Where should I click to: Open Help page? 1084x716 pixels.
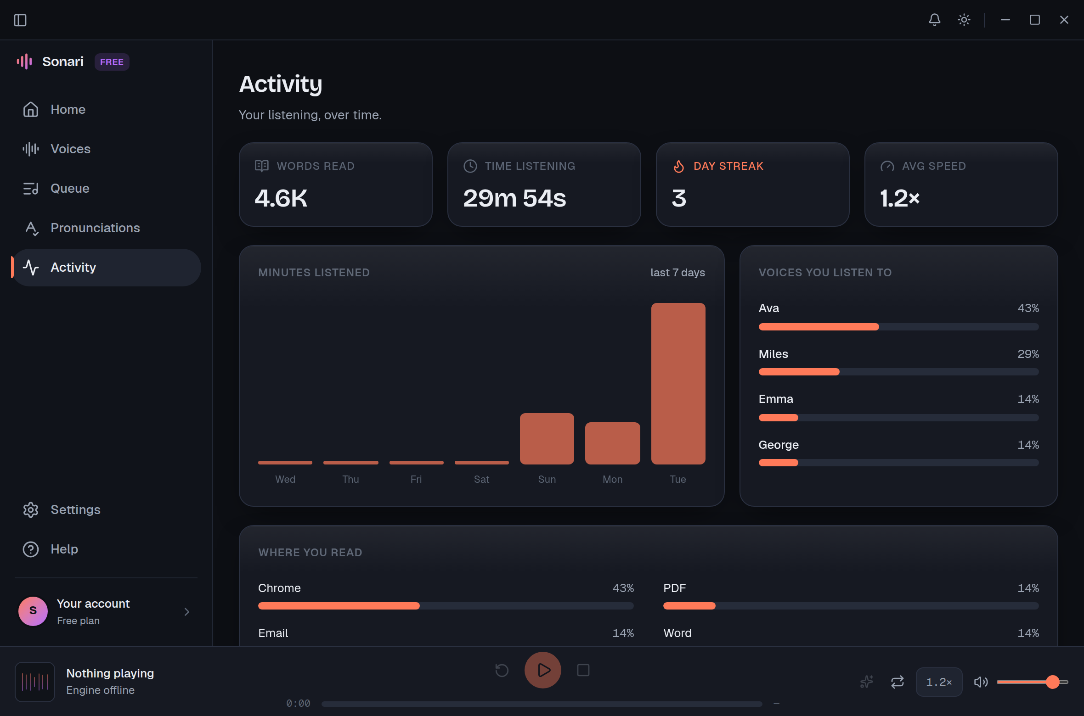(x=106, y=549)
